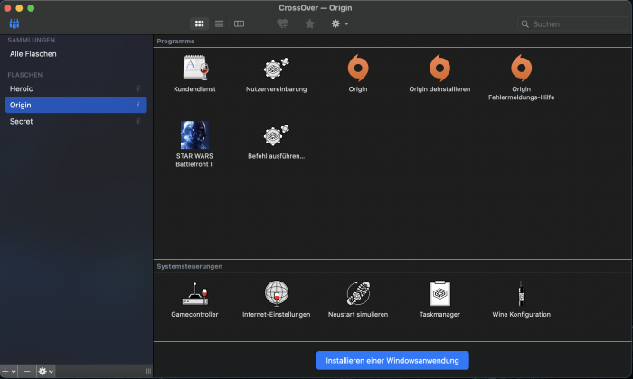Open Gamecontroller settings
This screenshot has width=633, height=379.
coord(194,293)
